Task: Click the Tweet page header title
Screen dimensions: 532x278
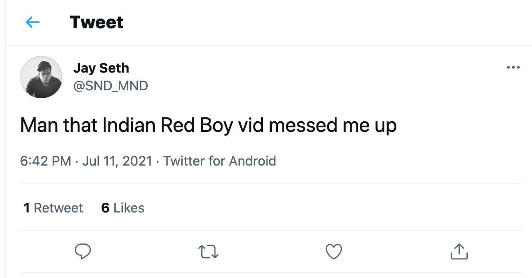Action: click(x=96, y=22)
